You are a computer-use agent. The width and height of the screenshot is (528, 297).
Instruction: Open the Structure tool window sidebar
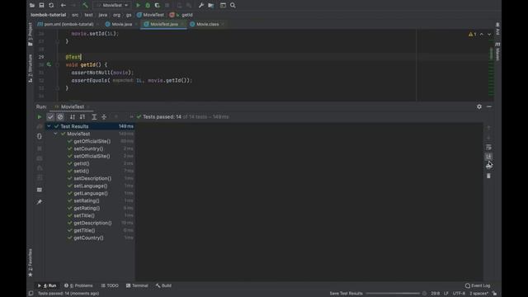[x=31, y=68]
